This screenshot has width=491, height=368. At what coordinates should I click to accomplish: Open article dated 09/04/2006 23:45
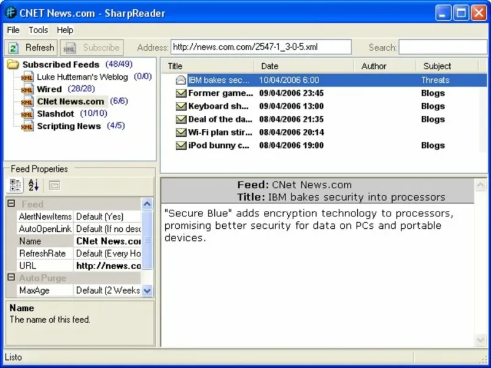(291, 93)
